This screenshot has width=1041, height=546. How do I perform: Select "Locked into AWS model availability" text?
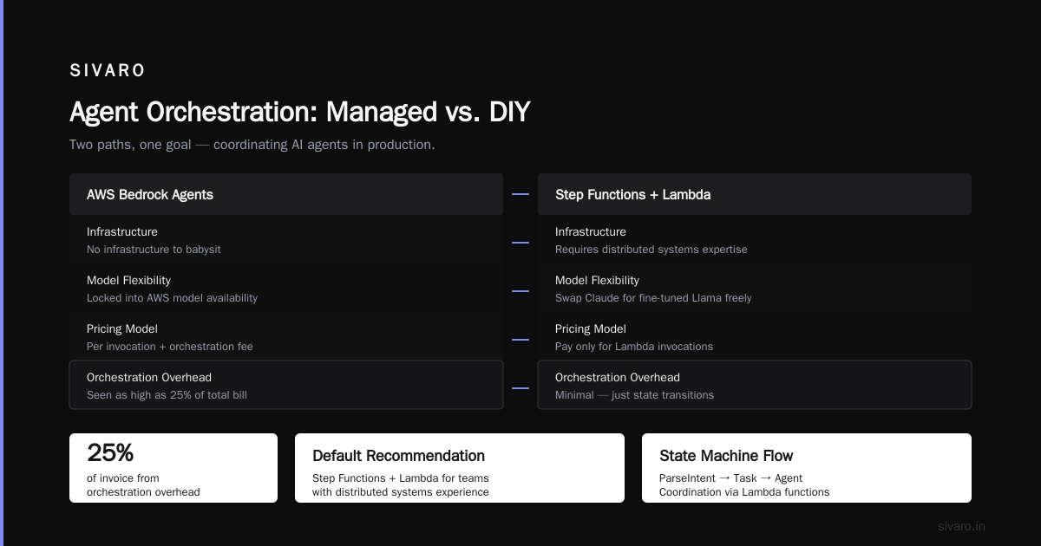click(x=172, y=298)
